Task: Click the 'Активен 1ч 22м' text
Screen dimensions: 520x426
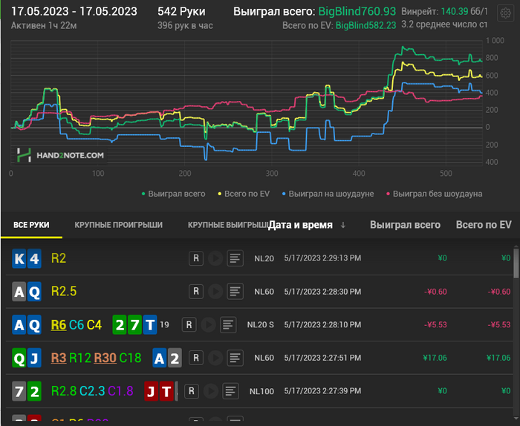Action: (x=44, y=25)
